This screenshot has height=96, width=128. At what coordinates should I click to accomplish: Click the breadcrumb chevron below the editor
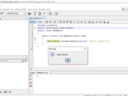point(31,69)
